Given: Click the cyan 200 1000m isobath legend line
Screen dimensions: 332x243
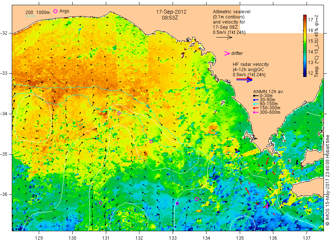Looking at the screenshot, I should click(x=31, y=16).
